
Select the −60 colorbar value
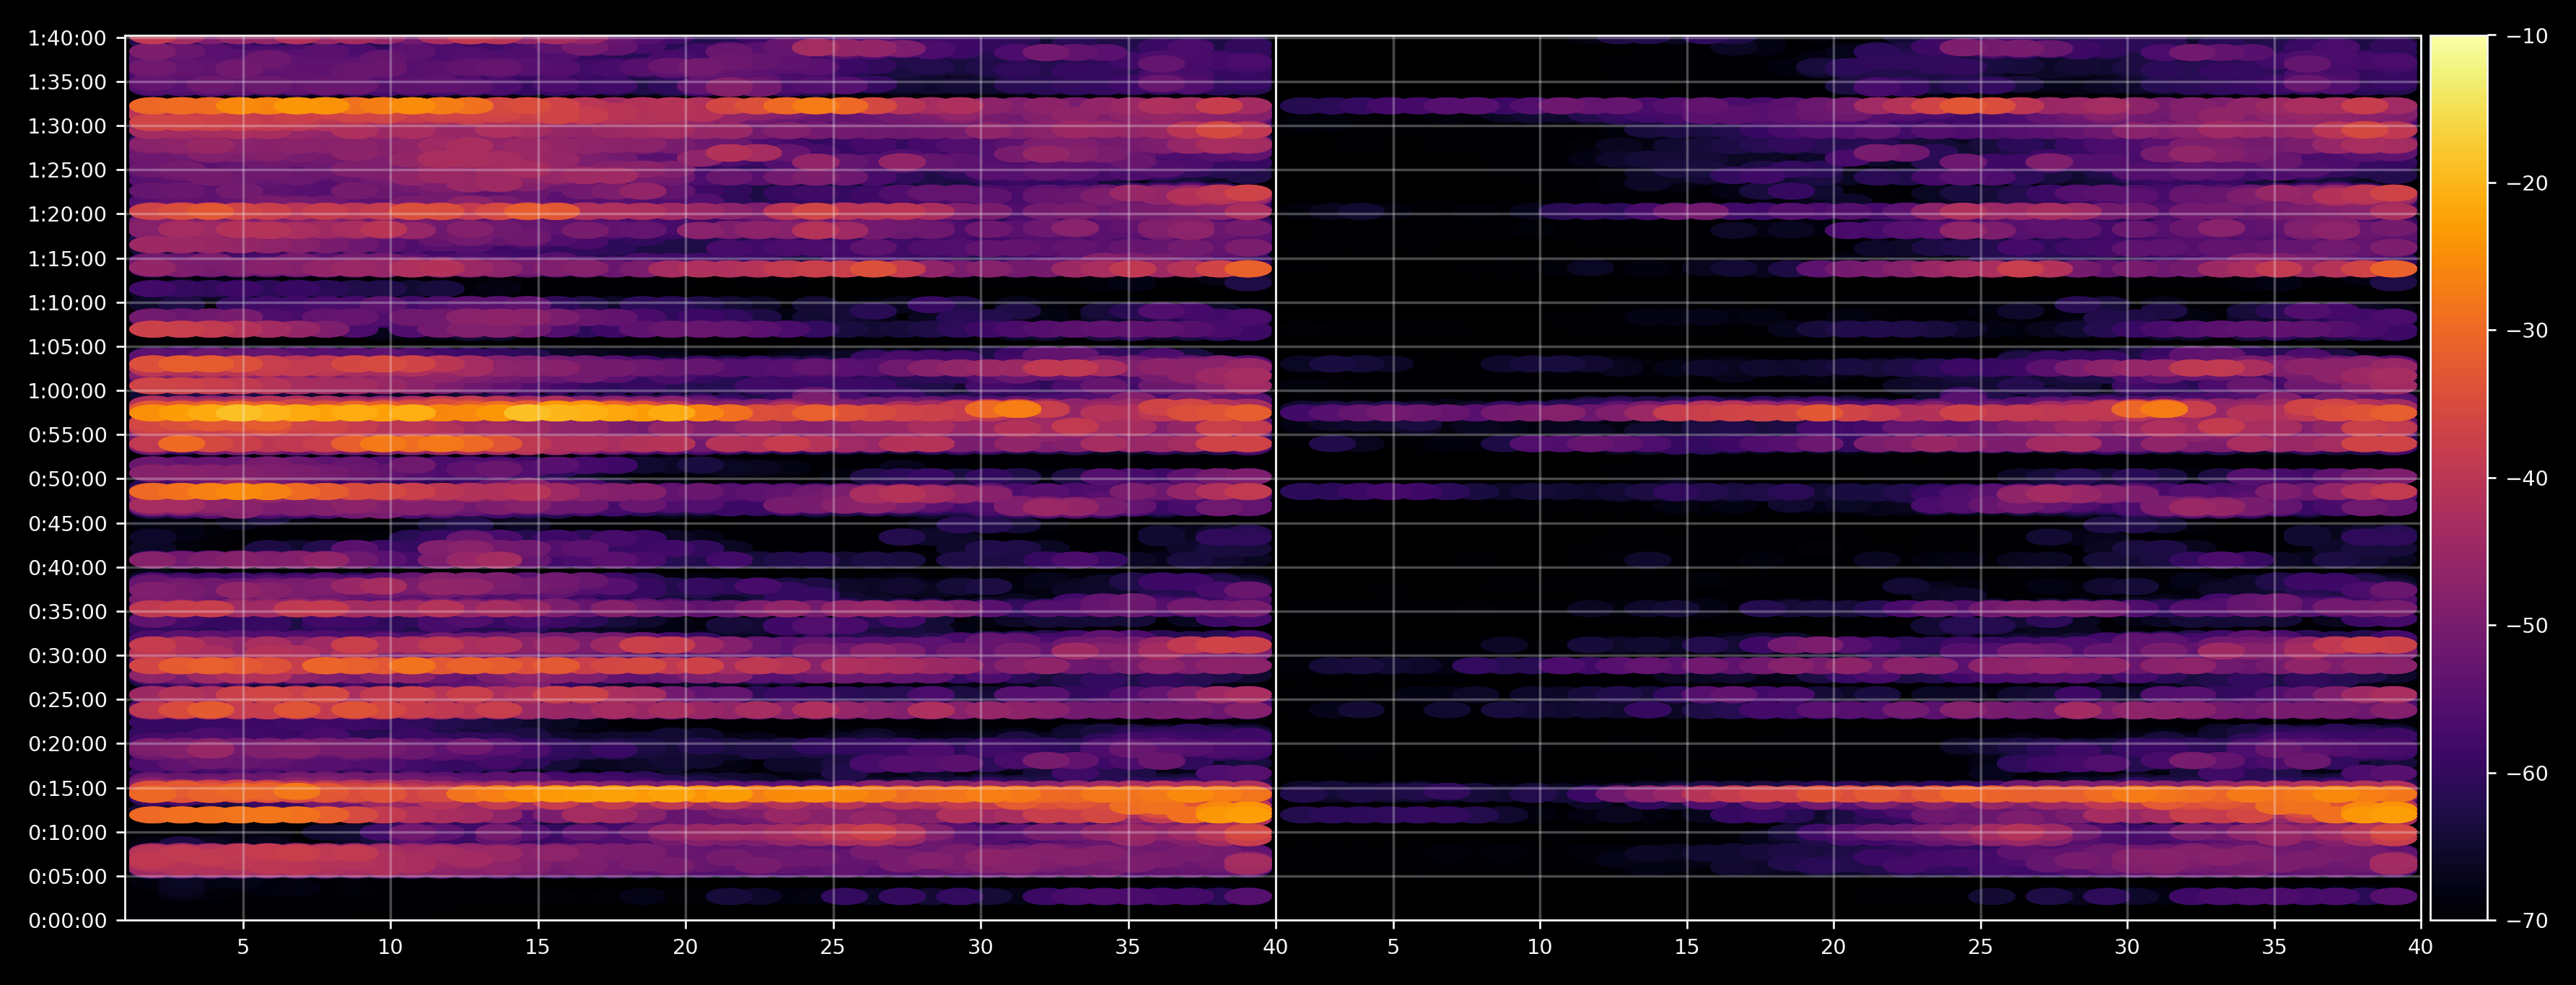coord(2528,773)
